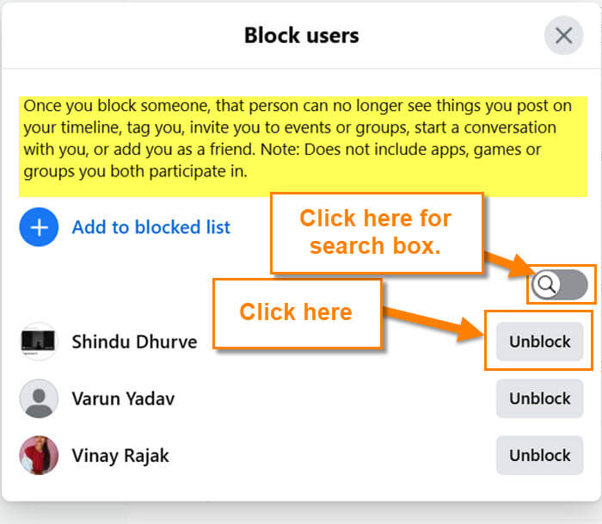Click the gray track of the search toggle

coord(574,285)
